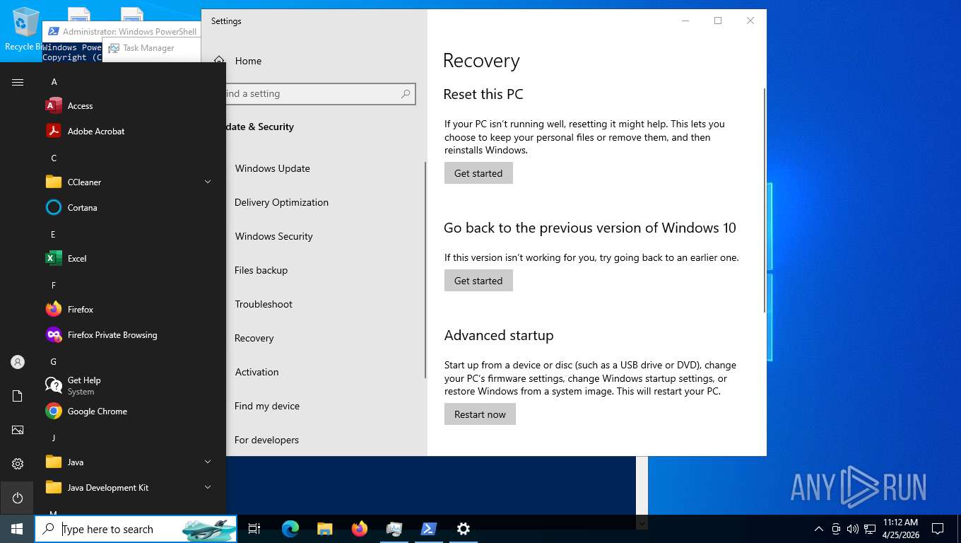This screenshot has width=961, height=543.
Task: Open the user account icon in Start
Action: (18, 362)
